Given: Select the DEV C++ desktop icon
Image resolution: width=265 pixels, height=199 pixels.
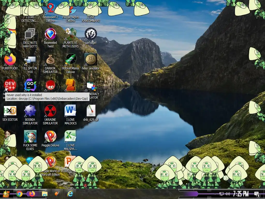Looking at the screenshot, I should coord(10,85).
